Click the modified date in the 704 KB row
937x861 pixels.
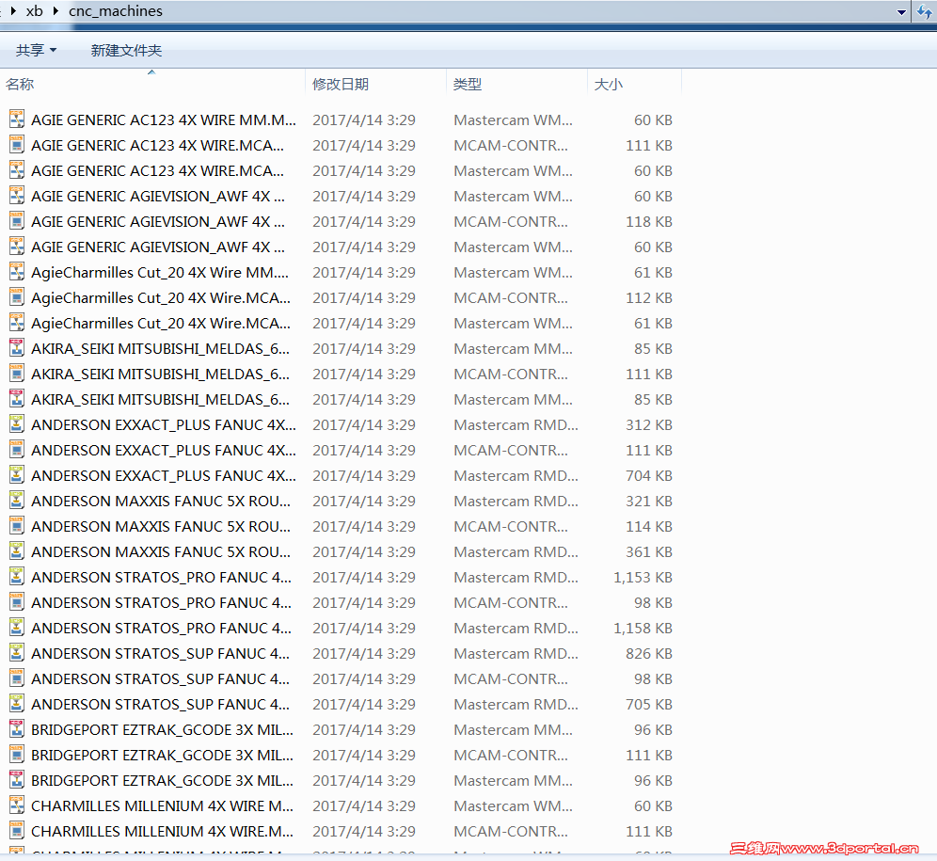point(364,476)
